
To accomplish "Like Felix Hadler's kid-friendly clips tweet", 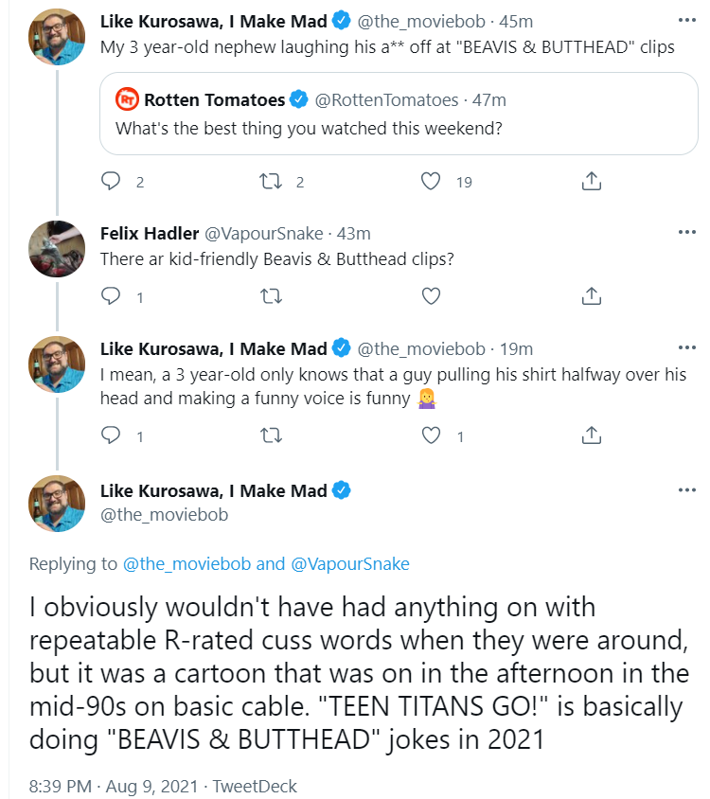I will click(x=431, y=296).
